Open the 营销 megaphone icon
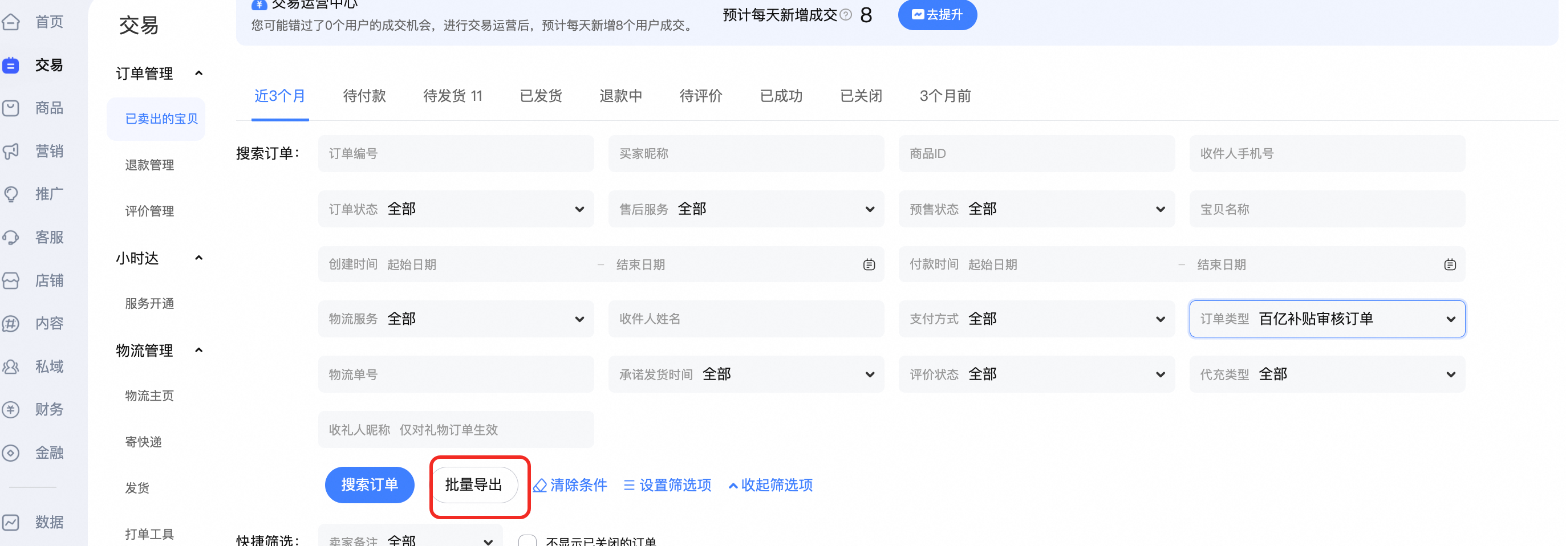This screenshot has width=1566, height=546. point(11,151)
